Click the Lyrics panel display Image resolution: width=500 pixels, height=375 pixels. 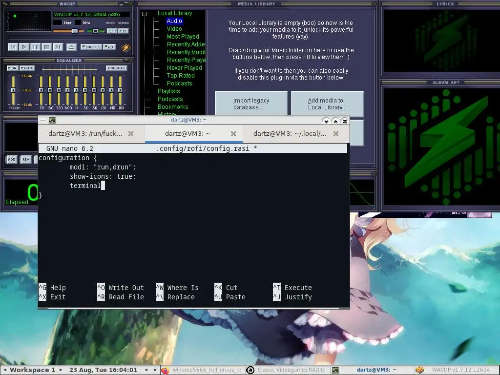coord(441,41)
